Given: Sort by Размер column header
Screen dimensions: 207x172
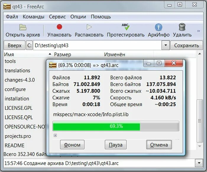Looking at the screenshot, I should coord(78,55).
